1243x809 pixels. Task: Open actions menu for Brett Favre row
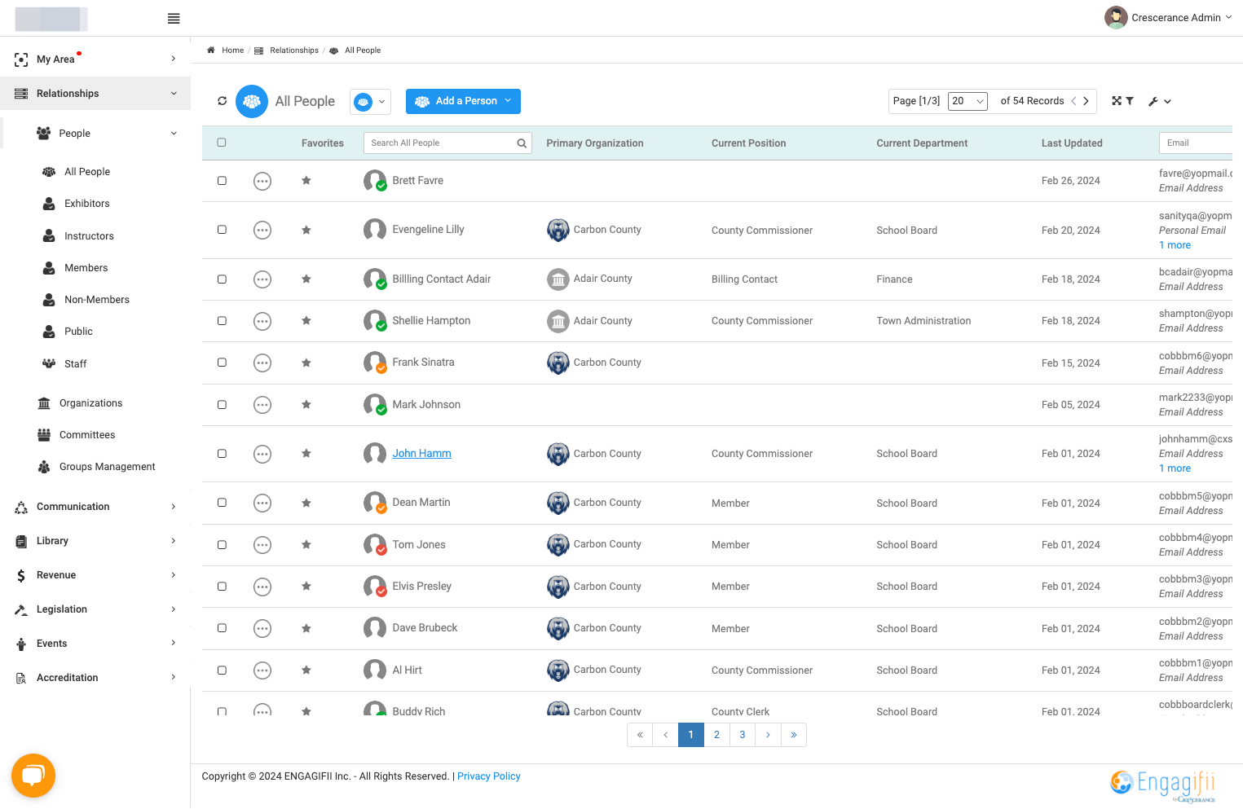point(262,181)
